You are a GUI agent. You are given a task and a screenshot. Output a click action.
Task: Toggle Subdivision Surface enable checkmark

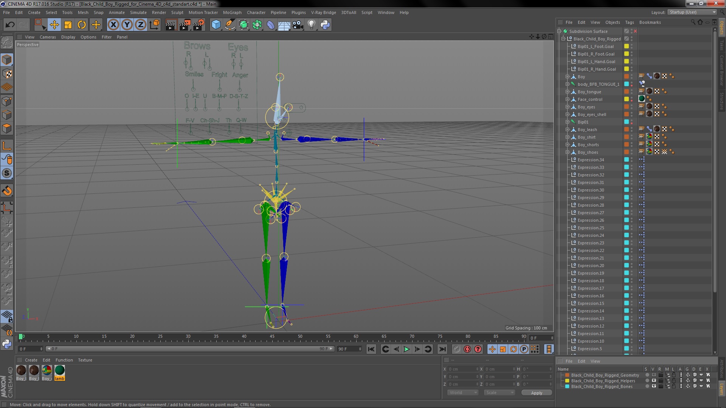coord(635,31)
